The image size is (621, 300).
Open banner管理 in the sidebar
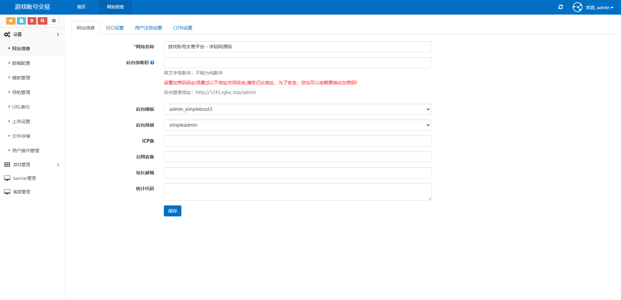[24, 178]
